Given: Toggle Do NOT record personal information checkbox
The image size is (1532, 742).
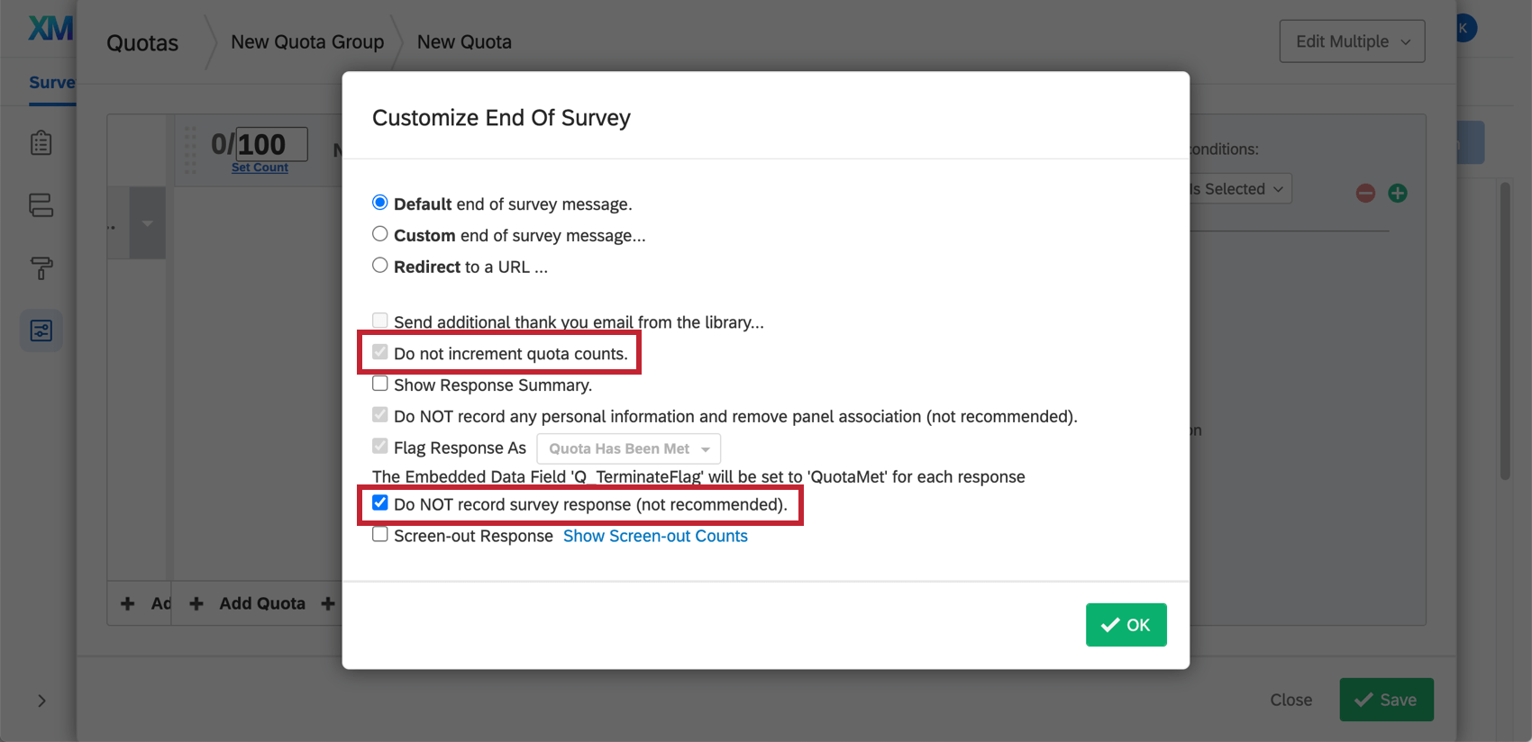Looking at the screenshot, I should click(380, 415).
